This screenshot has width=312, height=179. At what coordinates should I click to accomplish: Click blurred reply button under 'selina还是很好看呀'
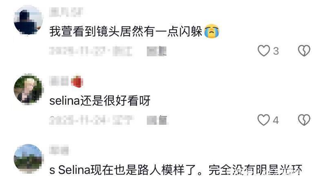tap(157, 120)
